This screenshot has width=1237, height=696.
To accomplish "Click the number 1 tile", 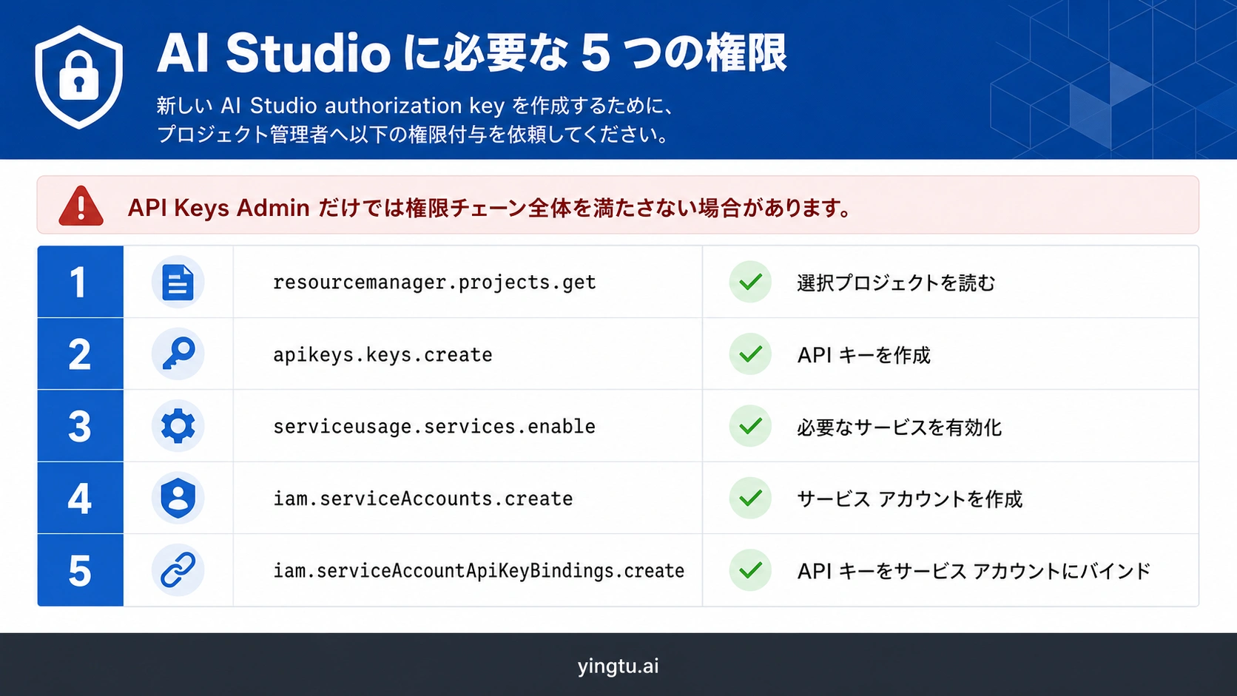I will pyautogui.click(x=80, y=282).
